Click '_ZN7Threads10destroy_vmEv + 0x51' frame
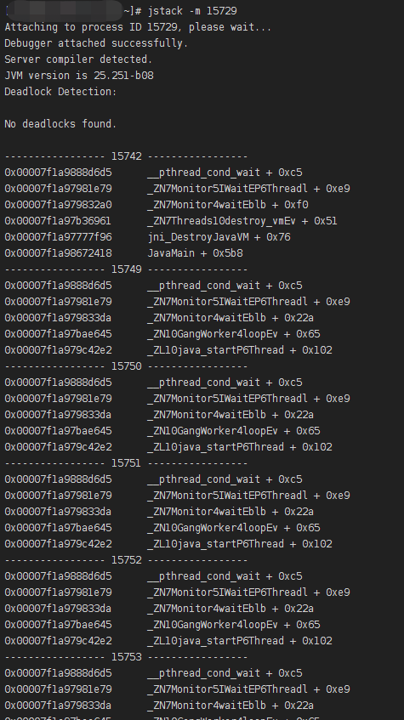404x720 pixels. pyautogui.click(x=242, y=221)
